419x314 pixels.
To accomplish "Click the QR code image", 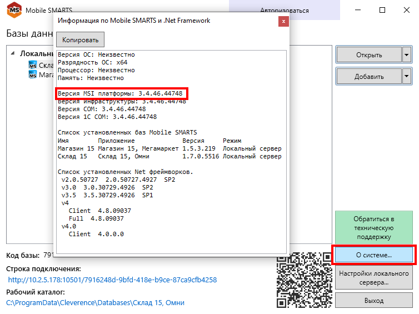I will tap(304, 280).
